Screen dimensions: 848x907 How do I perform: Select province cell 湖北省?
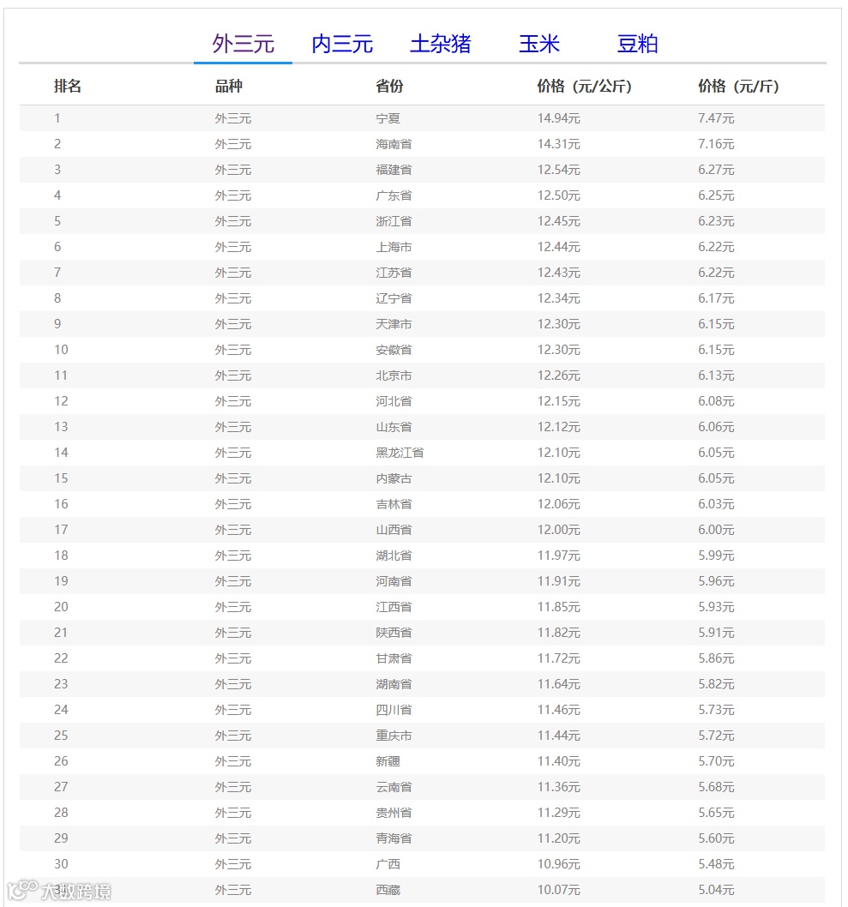394,556
